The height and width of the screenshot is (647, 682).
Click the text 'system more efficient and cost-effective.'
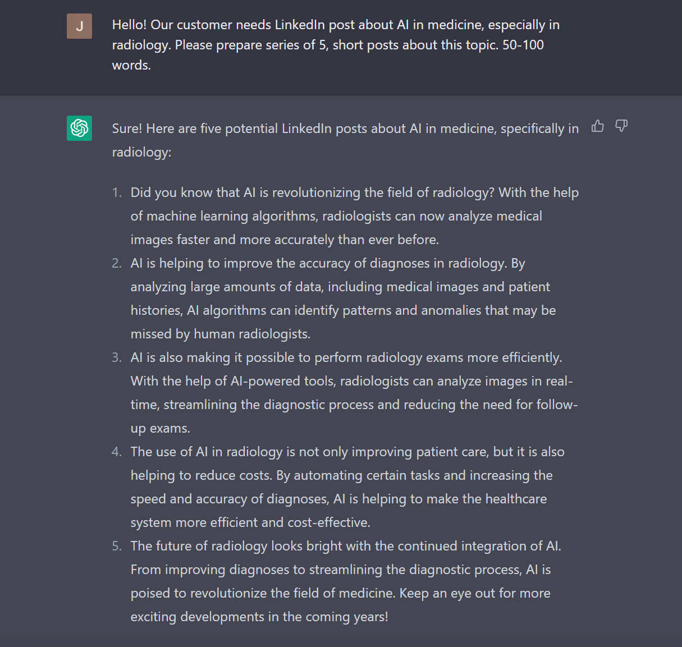click(250, 522)
